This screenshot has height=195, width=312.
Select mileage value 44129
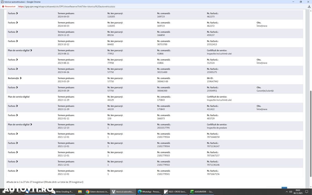pyautogui.click(x=110, y=100)
